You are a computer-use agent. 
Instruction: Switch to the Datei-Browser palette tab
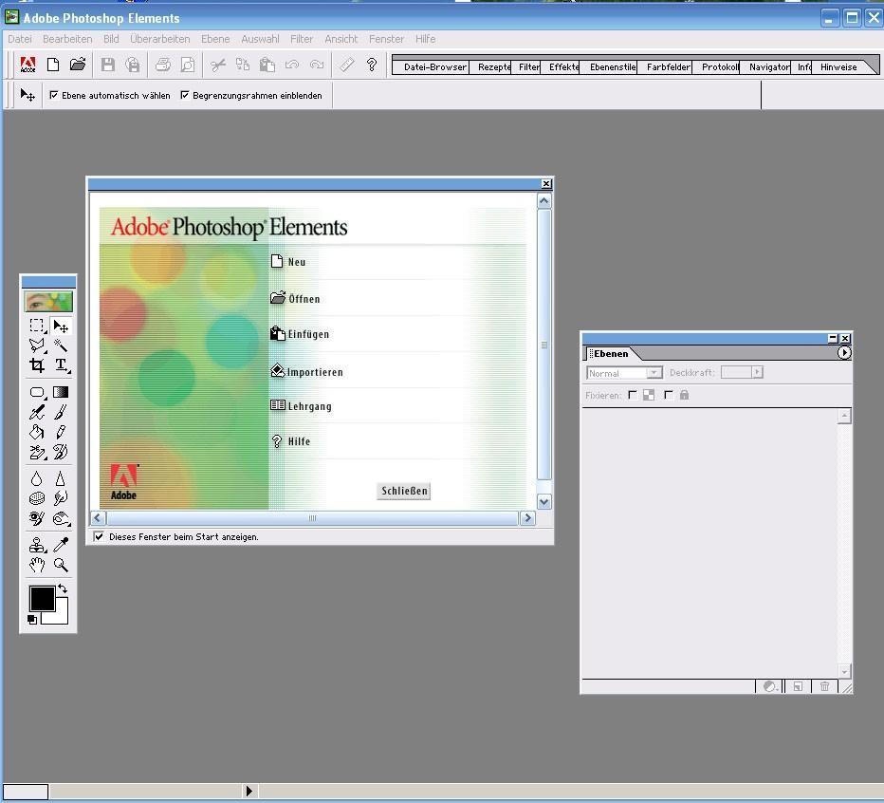434,67
